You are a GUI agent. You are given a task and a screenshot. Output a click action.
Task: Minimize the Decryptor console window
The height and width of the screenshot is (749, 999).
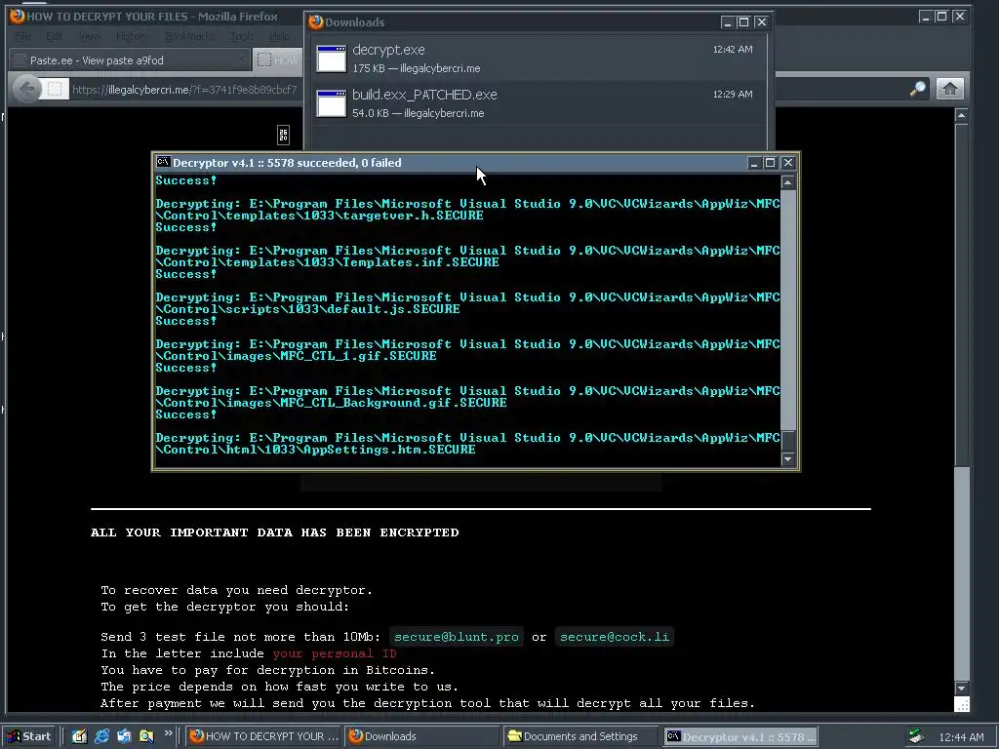[x=754, y=163]
